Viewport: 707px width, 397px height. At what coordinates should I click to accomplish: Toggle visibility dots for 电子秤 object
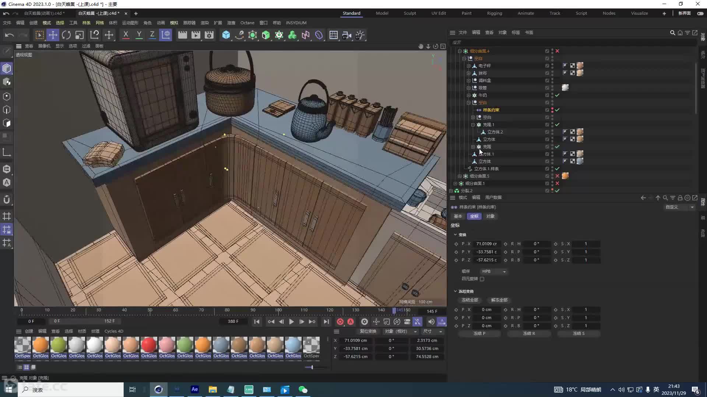click(x=552, y=66)
